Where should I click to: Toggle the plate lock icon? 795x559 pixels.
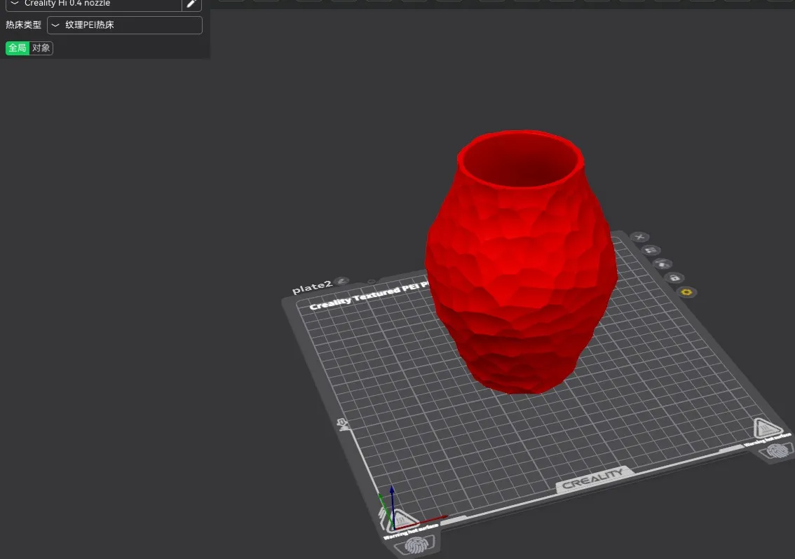(674, 277)
